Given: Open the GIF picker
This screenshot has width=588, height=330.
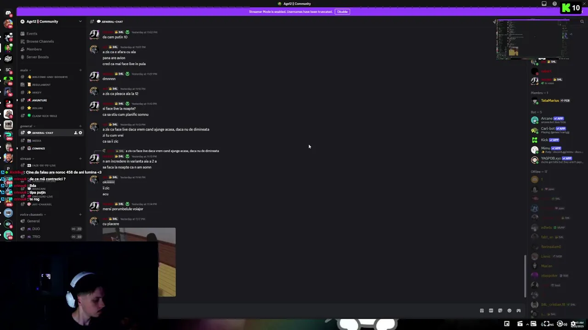Looking at the screenshot, I should coord(491,311).
